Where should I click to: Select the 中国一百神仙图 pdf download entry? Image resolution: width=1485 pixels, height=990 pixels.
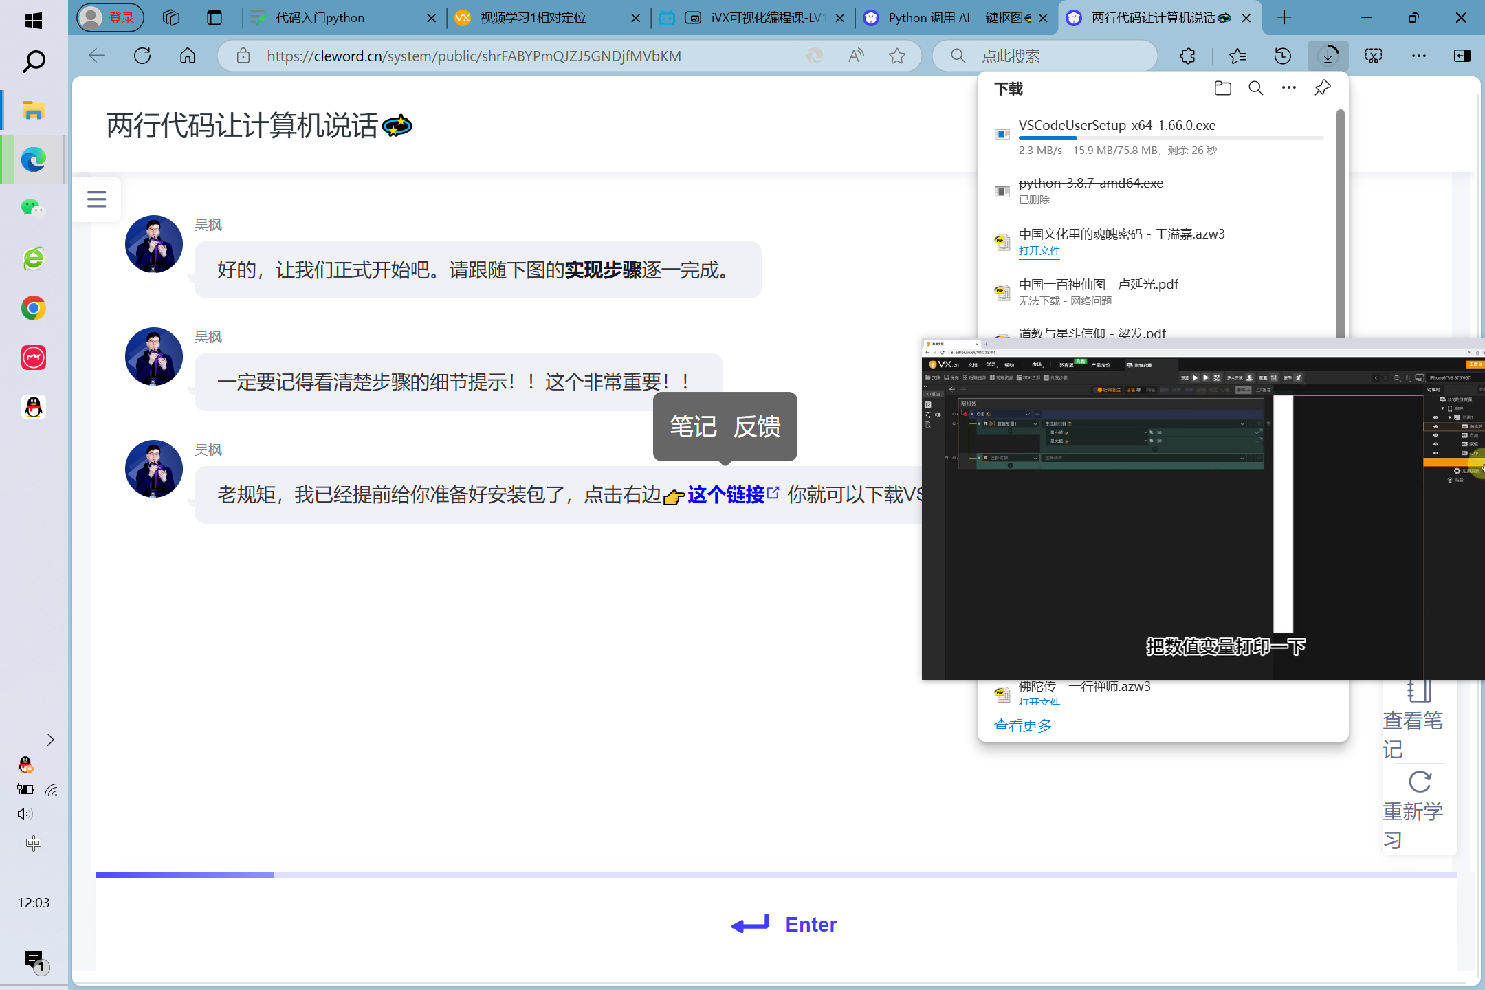[x=1158, y=291]
